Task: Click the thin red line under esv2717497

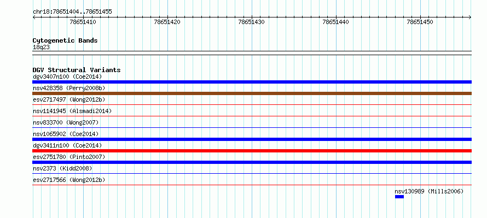Action: 252,105
